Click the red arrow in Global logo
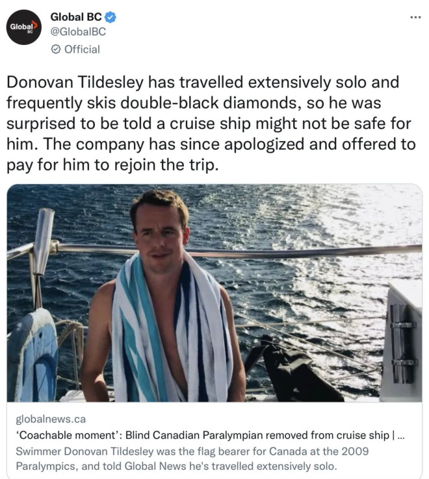429x479 pixels. pyautogui.click(x=32, y=23)
